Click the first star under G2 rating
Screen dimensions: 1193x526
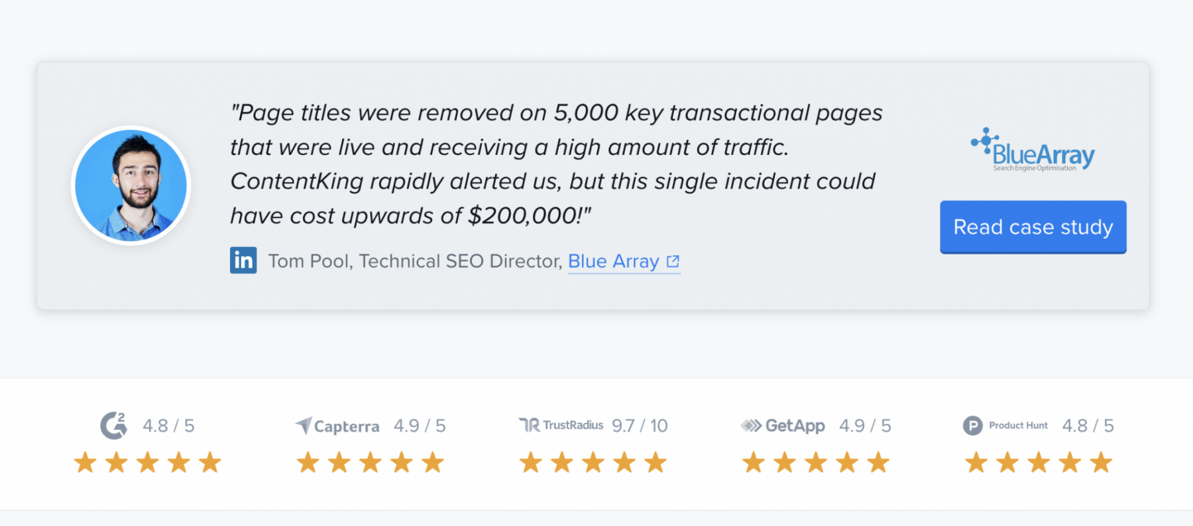point(85,462)
